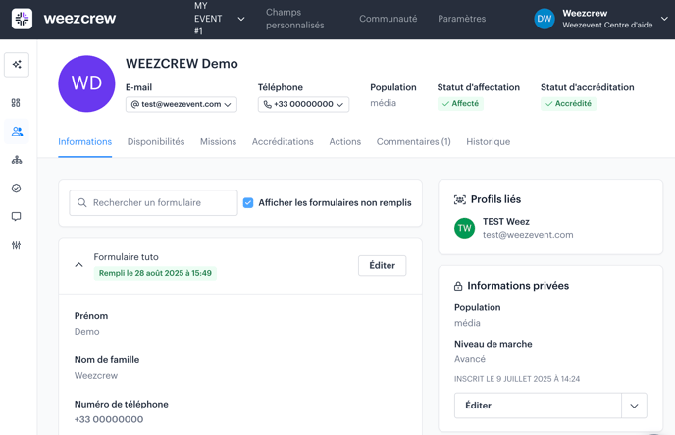
Task: Open the checkmark circle icon in sidebar
Action: point(17,189)
